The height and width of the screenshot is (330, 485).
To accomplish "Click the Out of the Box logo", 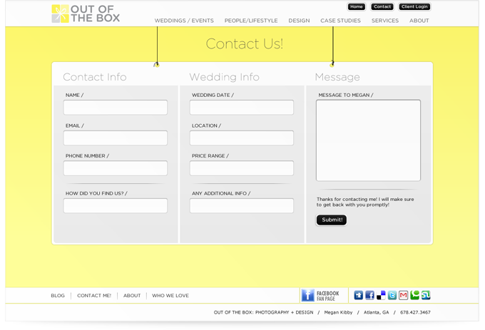I will tap(86, 14).
